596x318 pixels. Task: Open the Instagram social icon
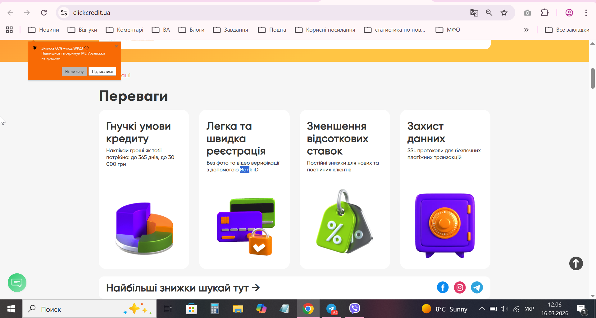tap(460, 288)
